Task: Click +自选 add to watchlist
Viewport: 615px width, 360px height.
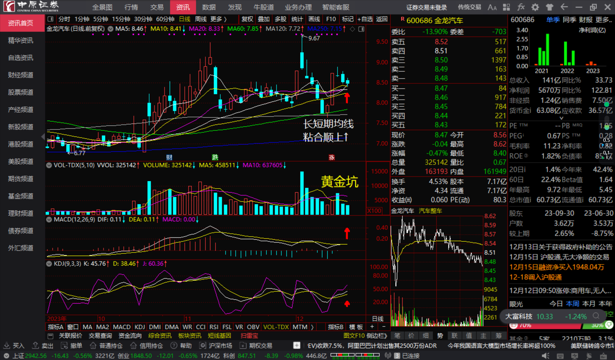Action: tap(365, 19)
